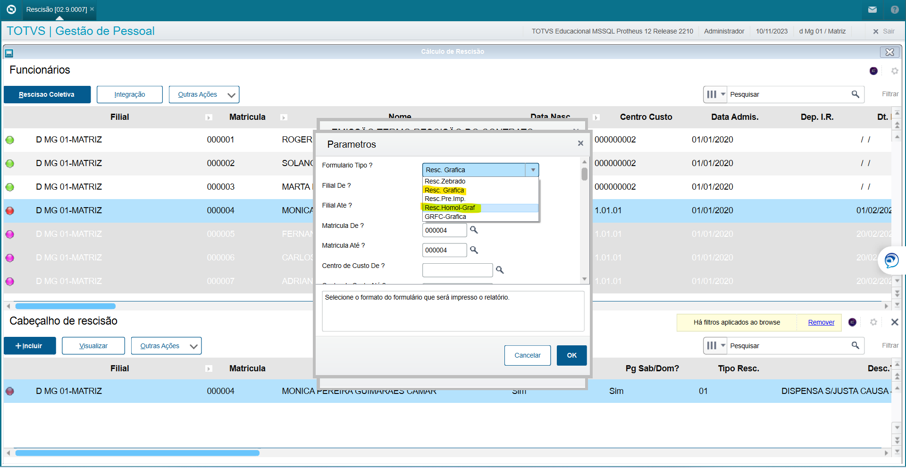Click Remover link to clear browse filters
Viewport: 906px width, 468px height.
821,323
